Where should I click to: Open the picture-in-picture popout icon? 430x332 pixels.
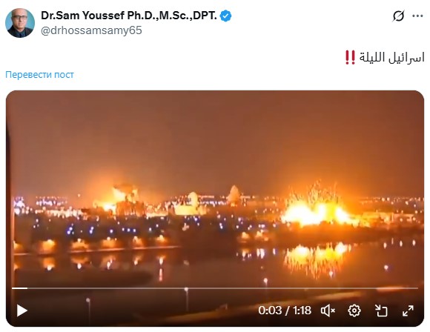point(381,311)
